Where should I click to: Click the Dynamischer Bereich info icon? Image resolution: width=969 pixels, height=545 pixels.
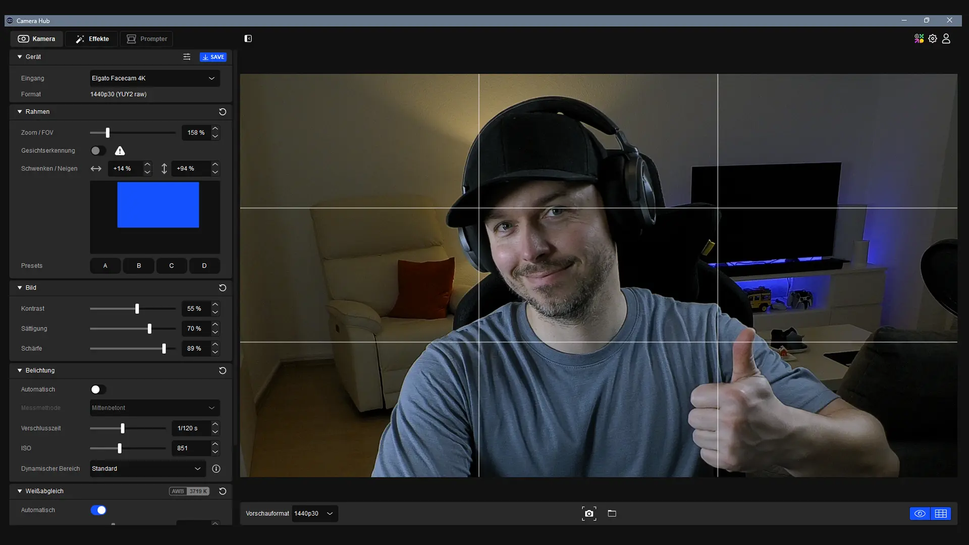click(216, 469)
